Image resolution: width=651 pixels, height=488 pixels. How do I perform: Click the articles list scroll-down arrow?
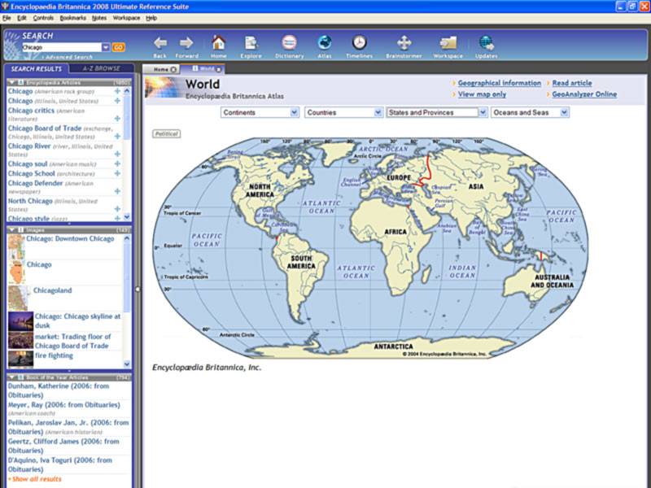[127, 216]
